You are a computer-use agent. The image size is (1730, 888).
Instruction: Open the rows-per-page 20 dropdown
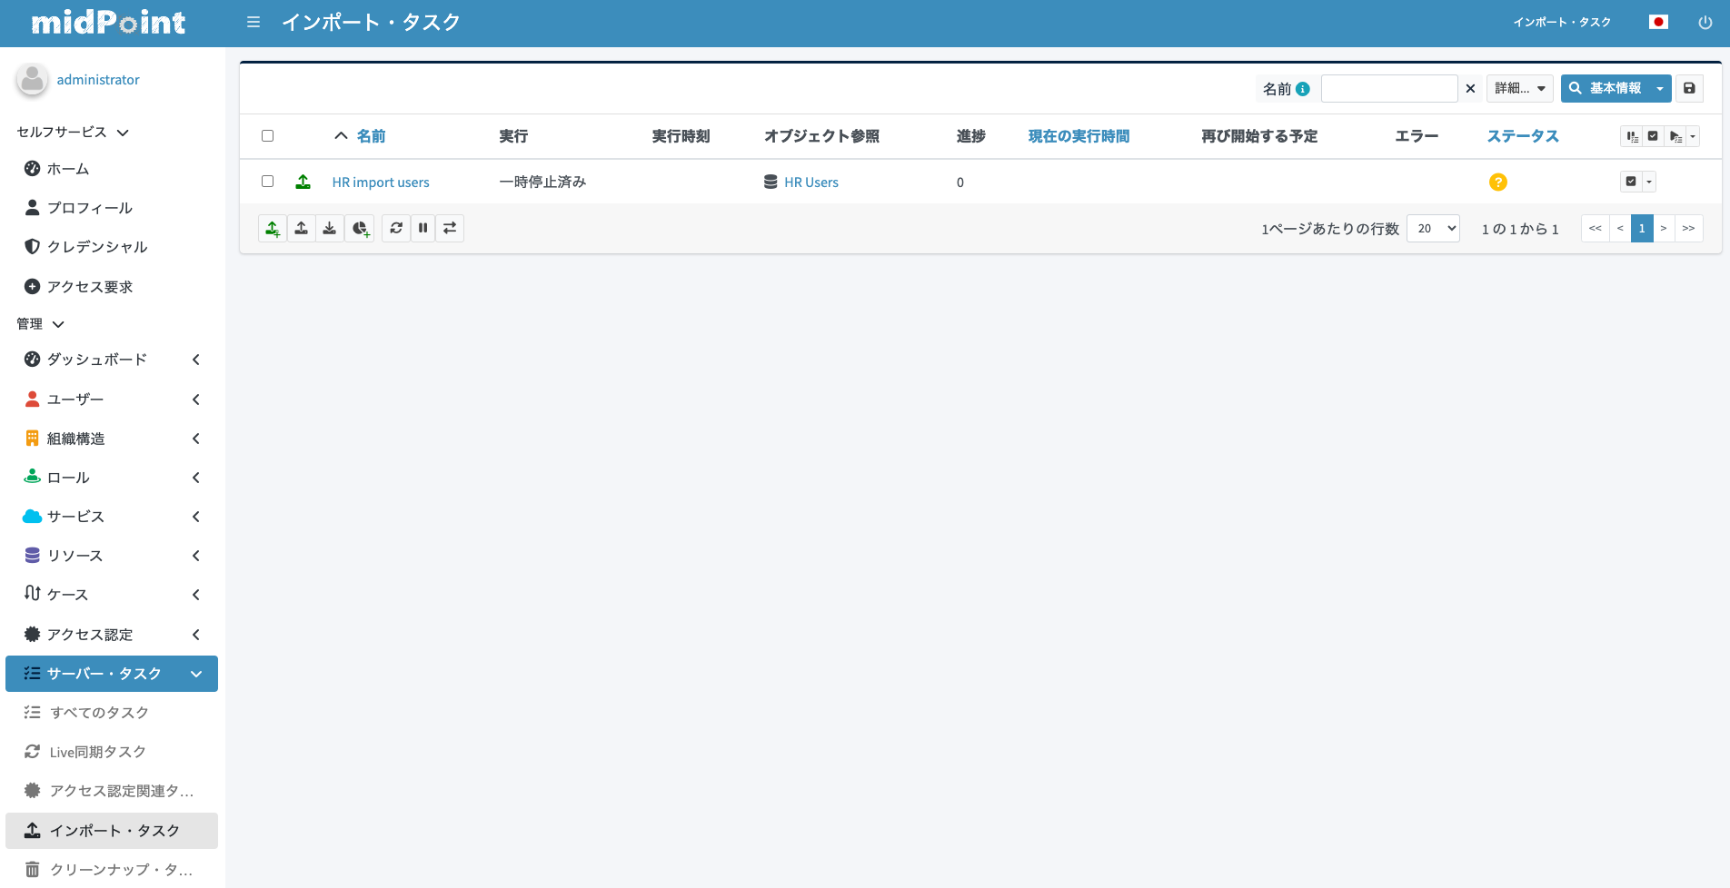click(x=1433, y=228)
